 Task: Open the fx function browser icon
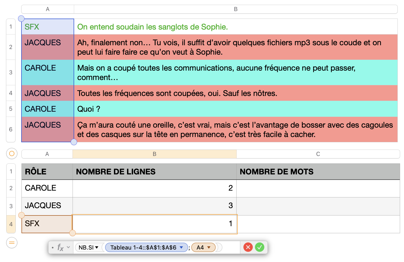pyautogui.click(x=60, y=247)
